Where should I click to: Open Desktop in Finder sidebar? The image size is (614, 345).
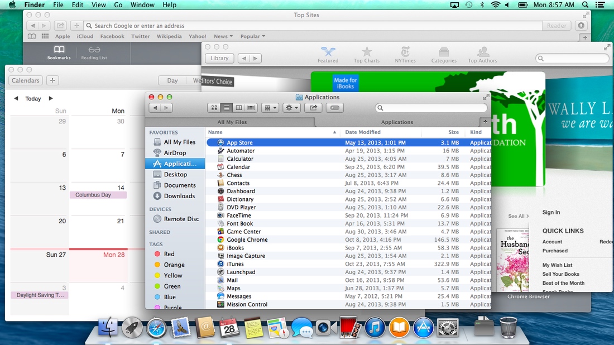(175, 174)
